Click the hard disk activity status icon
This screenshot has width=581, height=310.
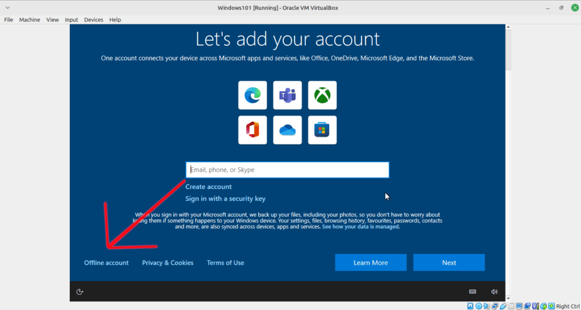[470, 306]
